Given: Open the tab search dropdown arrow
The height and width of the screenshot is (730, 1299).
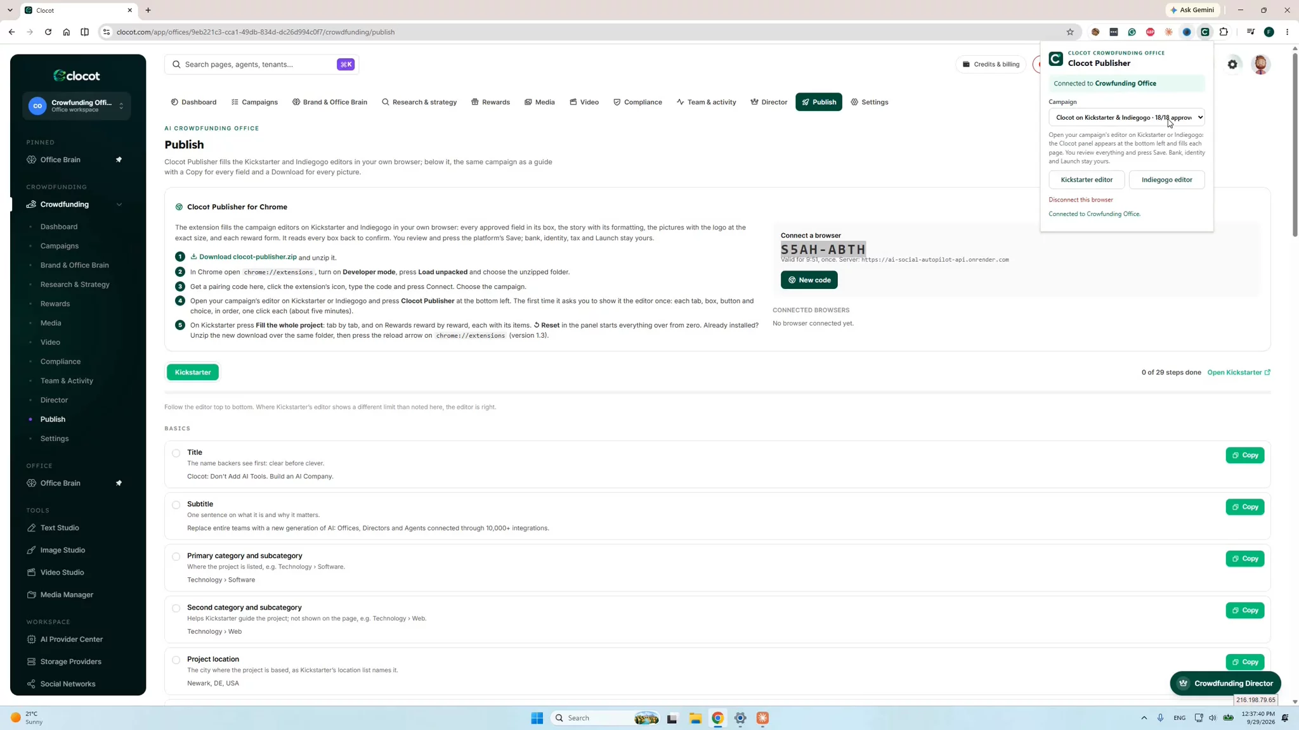Looking at the screenshot, I should point(10,10).
